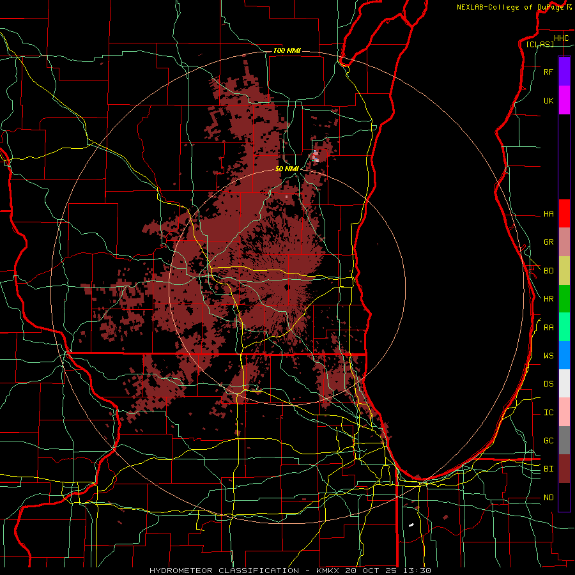
Task: Click the HYDROMETEOR CLASSIFICATION title caption
Action: coord(290,571)
